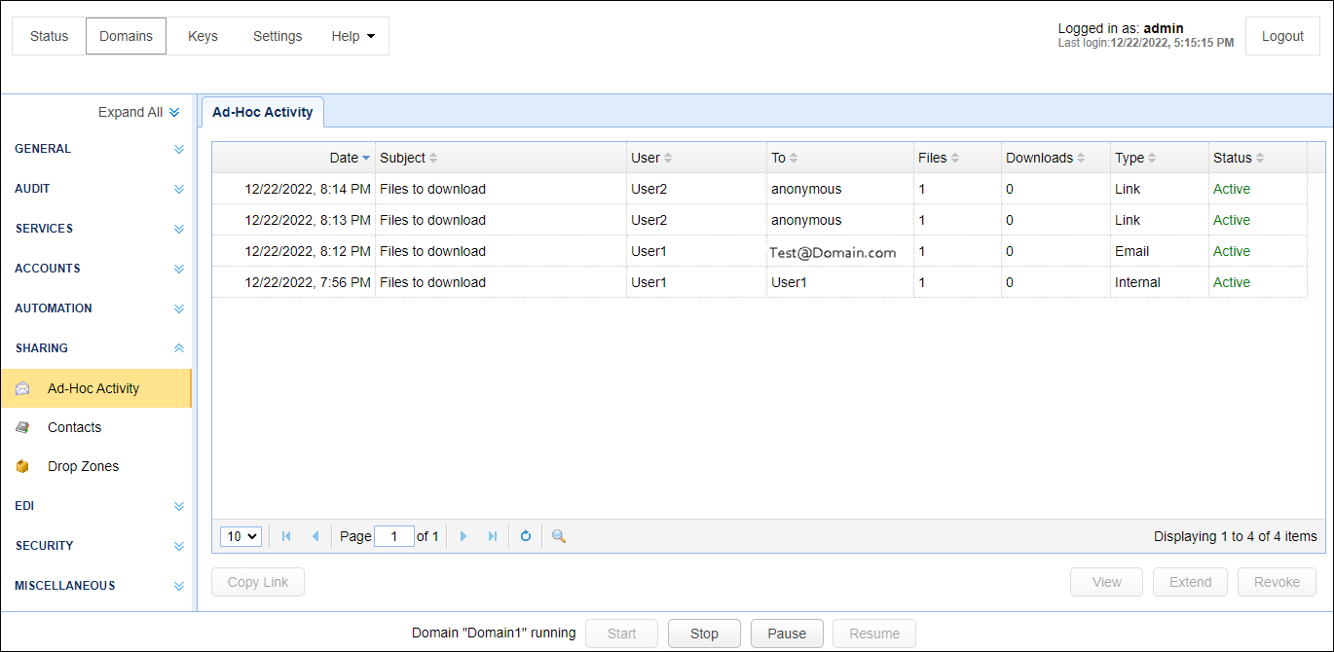Viewport: 1334px width, 652px height.
Task: Click Subject column sort arrows
Action: (x=433, y=158)
